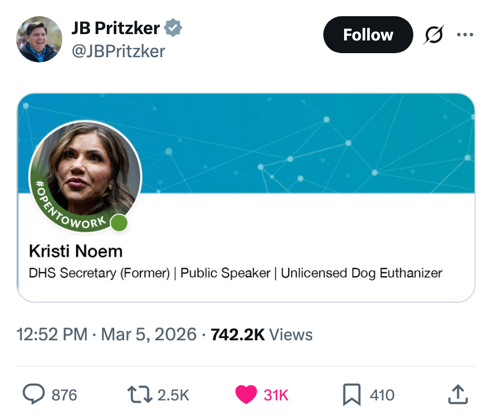This screenshot has width=493, height=416.
Task: Click the 31K likes count
Action: point(275,395)
